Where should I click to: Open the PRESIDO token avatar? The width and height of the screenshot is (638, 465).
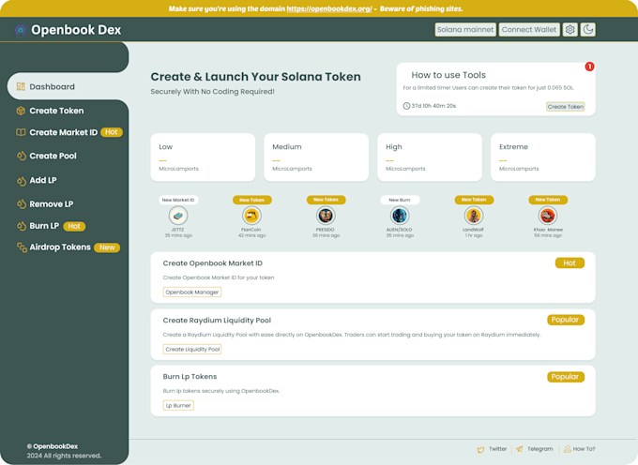pyautogui.click(x=326, y=216)
